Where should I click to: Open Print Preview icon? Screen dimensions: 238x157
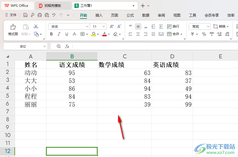(47, 15)
